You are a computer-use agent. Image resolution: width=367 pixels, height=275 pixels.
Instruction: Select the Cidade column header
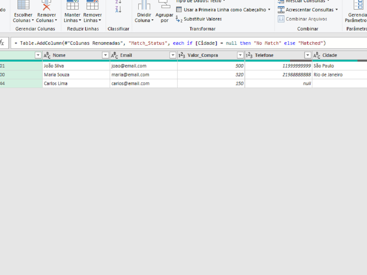click(x=339, y=55)
